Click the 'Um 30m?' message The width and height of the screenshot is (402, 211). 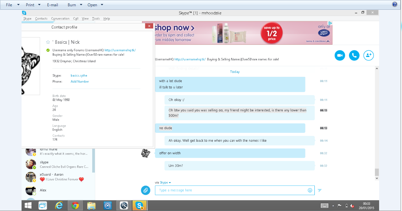pyautogui.click(x=239, y=166)
